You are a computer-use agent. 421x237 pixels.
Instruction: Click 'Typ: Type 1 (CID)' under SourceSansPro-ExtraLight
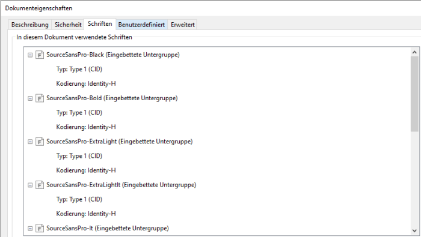pyautogui.click(x=79, y=156)
